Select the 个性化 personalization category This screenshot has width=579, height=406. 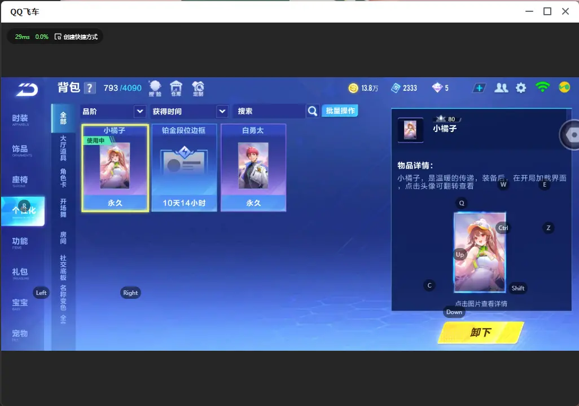tap(23, 211)
